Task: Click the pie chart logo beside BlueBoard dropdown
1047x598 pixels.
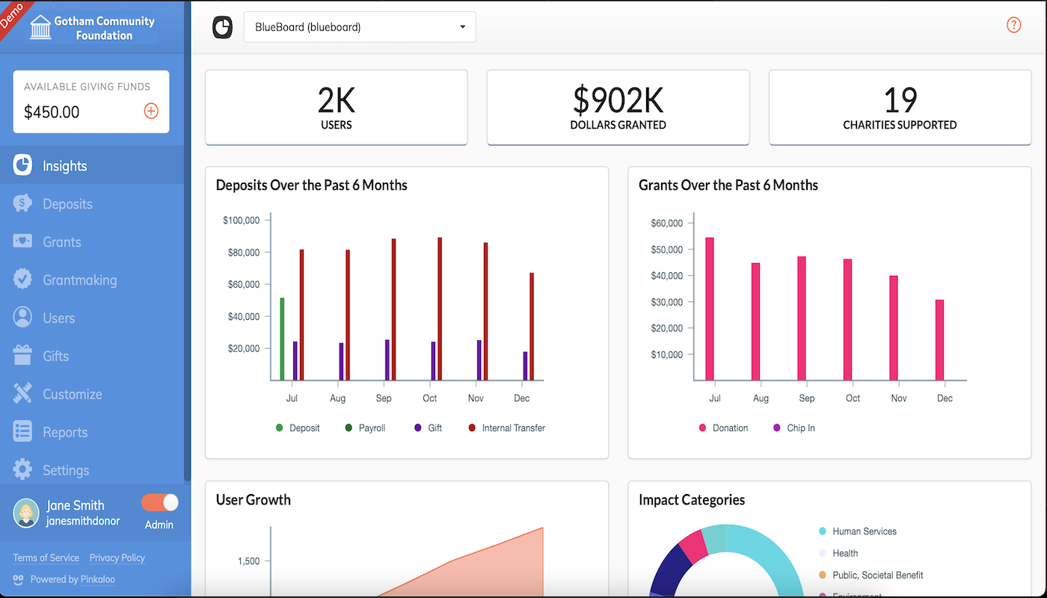Action: (x=223, y=27)
